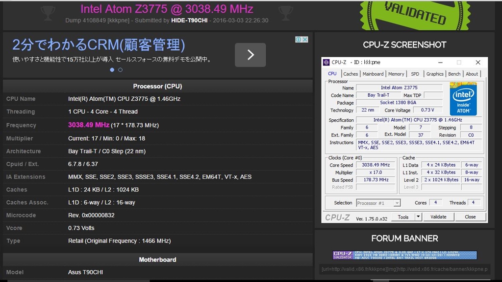Click the Multiplier x 17.0 field

376,172
